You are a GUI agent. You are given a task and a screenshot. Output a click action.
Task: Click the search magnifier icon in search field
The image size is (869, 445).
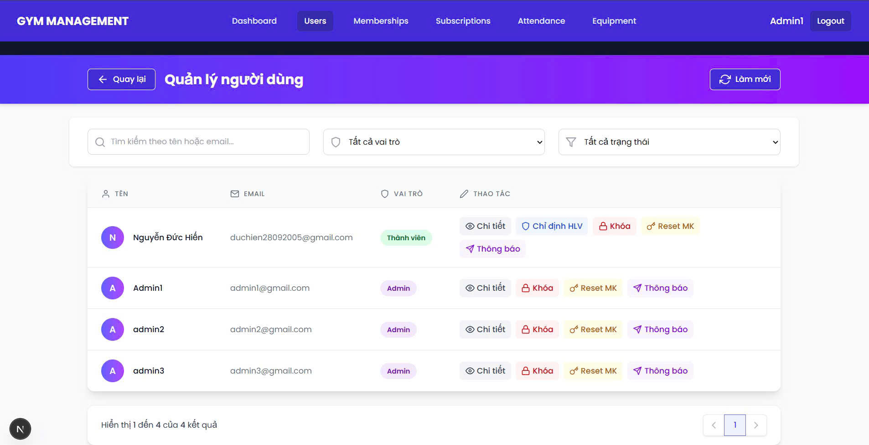tap(99, 142)
